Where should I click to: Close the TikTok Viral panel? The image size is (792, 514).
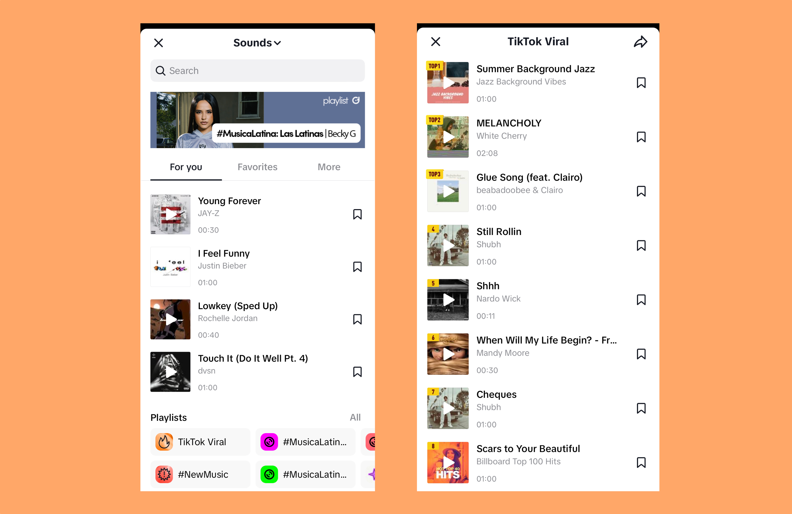click(x=436, y=41)
